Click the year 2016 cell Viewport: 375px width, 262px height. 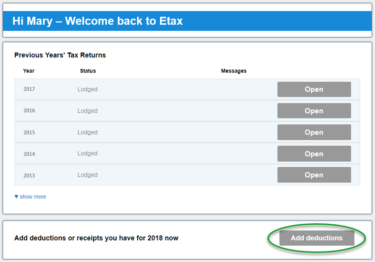pos(29,111)
